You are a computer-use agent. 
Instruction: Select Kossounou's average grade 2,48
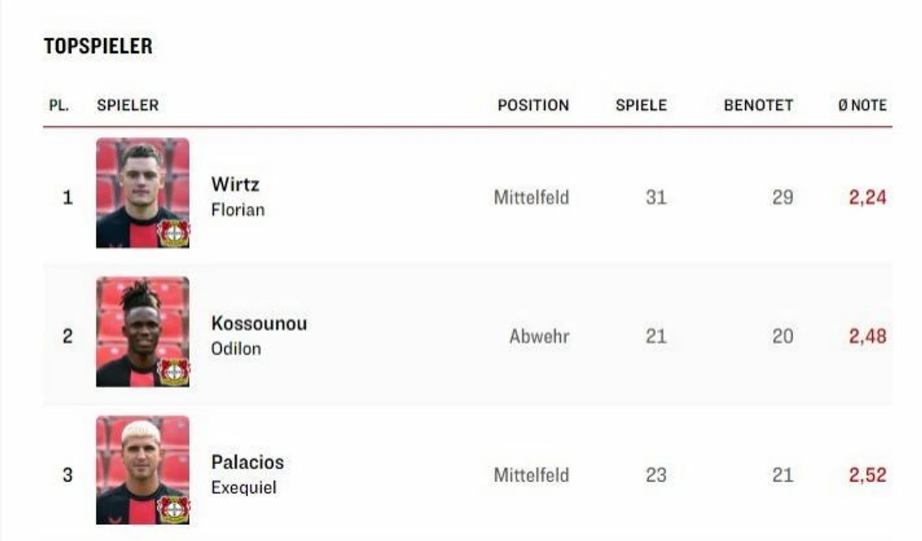pyautogui.click(x=867, y=336)
